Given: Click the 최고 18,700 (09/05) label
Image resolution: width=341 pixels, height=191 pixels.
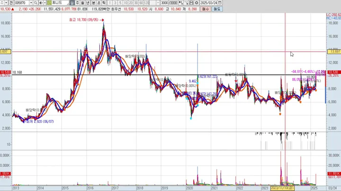Looking at the screenshot, I should click(x=84, y=20).
